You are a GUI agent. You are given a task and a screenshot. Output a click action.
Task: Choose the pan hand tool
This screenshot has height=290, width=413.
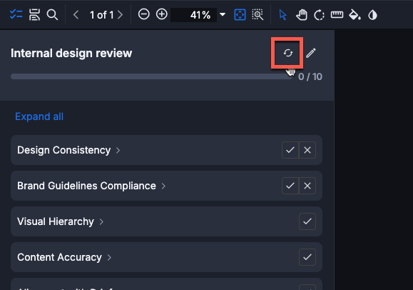301,14
